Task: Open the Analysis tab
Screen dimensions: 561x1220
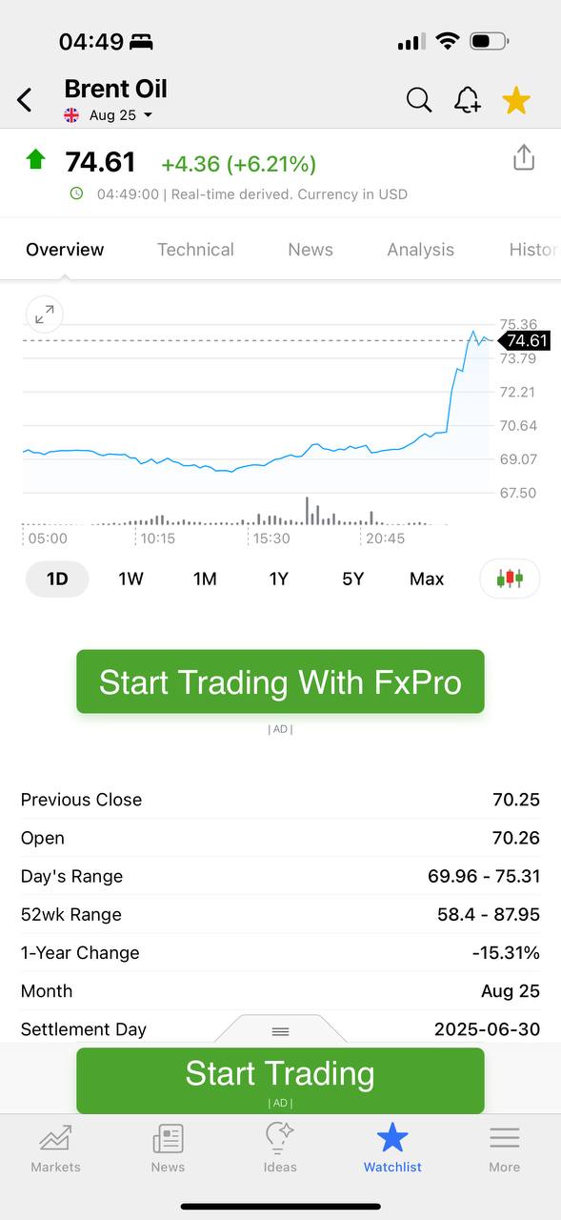Action: click(420, 250)
